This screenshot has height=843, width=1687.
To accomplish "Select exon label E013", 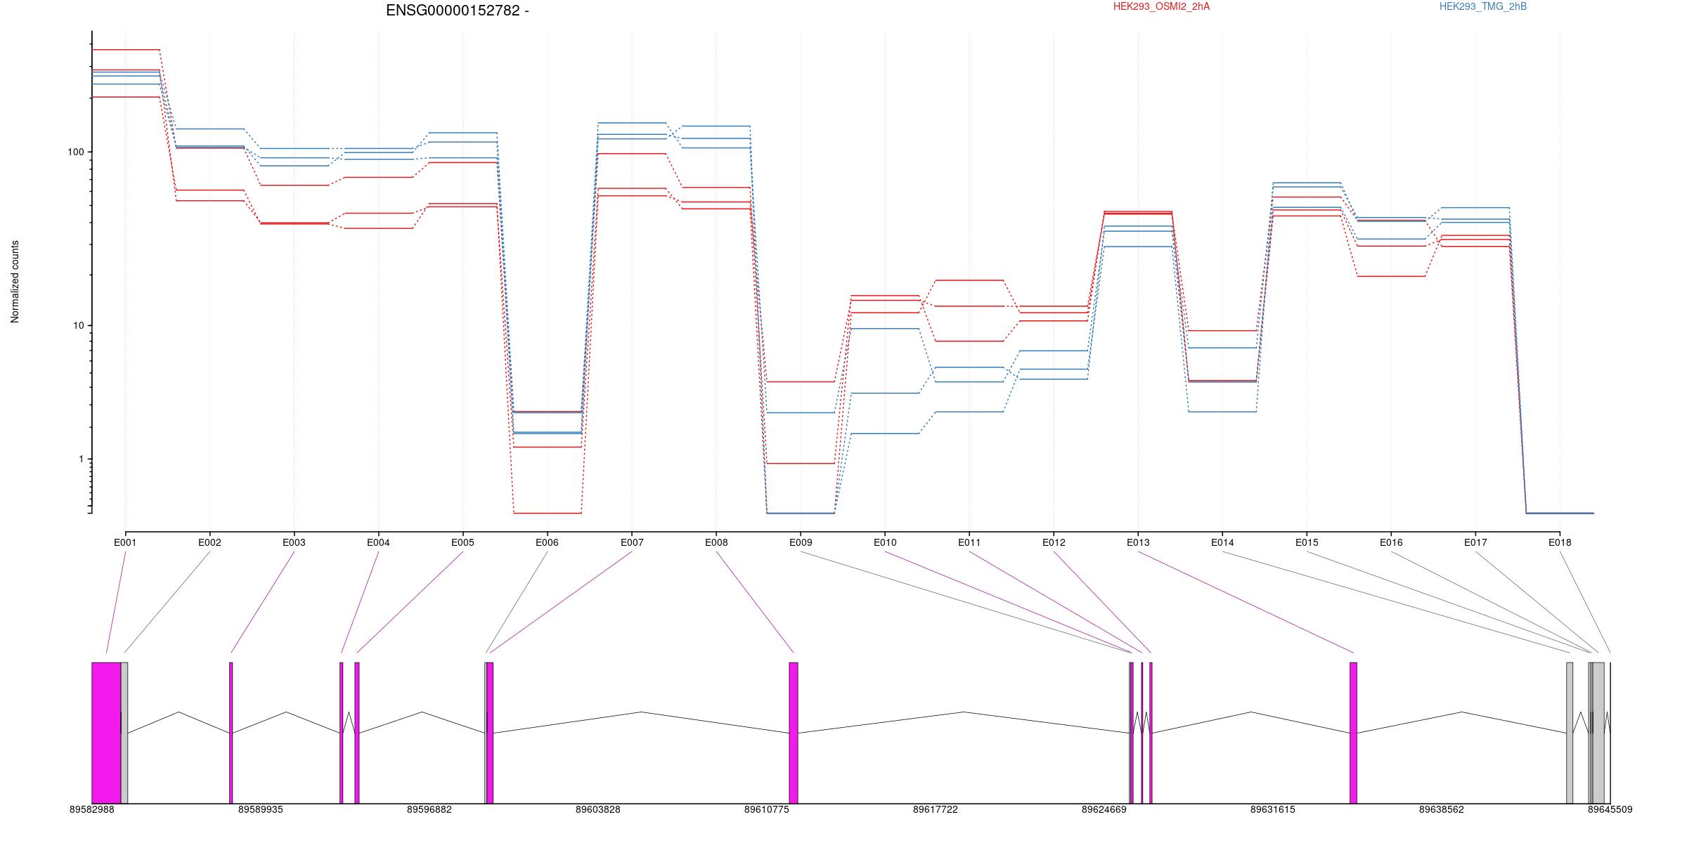I will tap(1138, 542).
